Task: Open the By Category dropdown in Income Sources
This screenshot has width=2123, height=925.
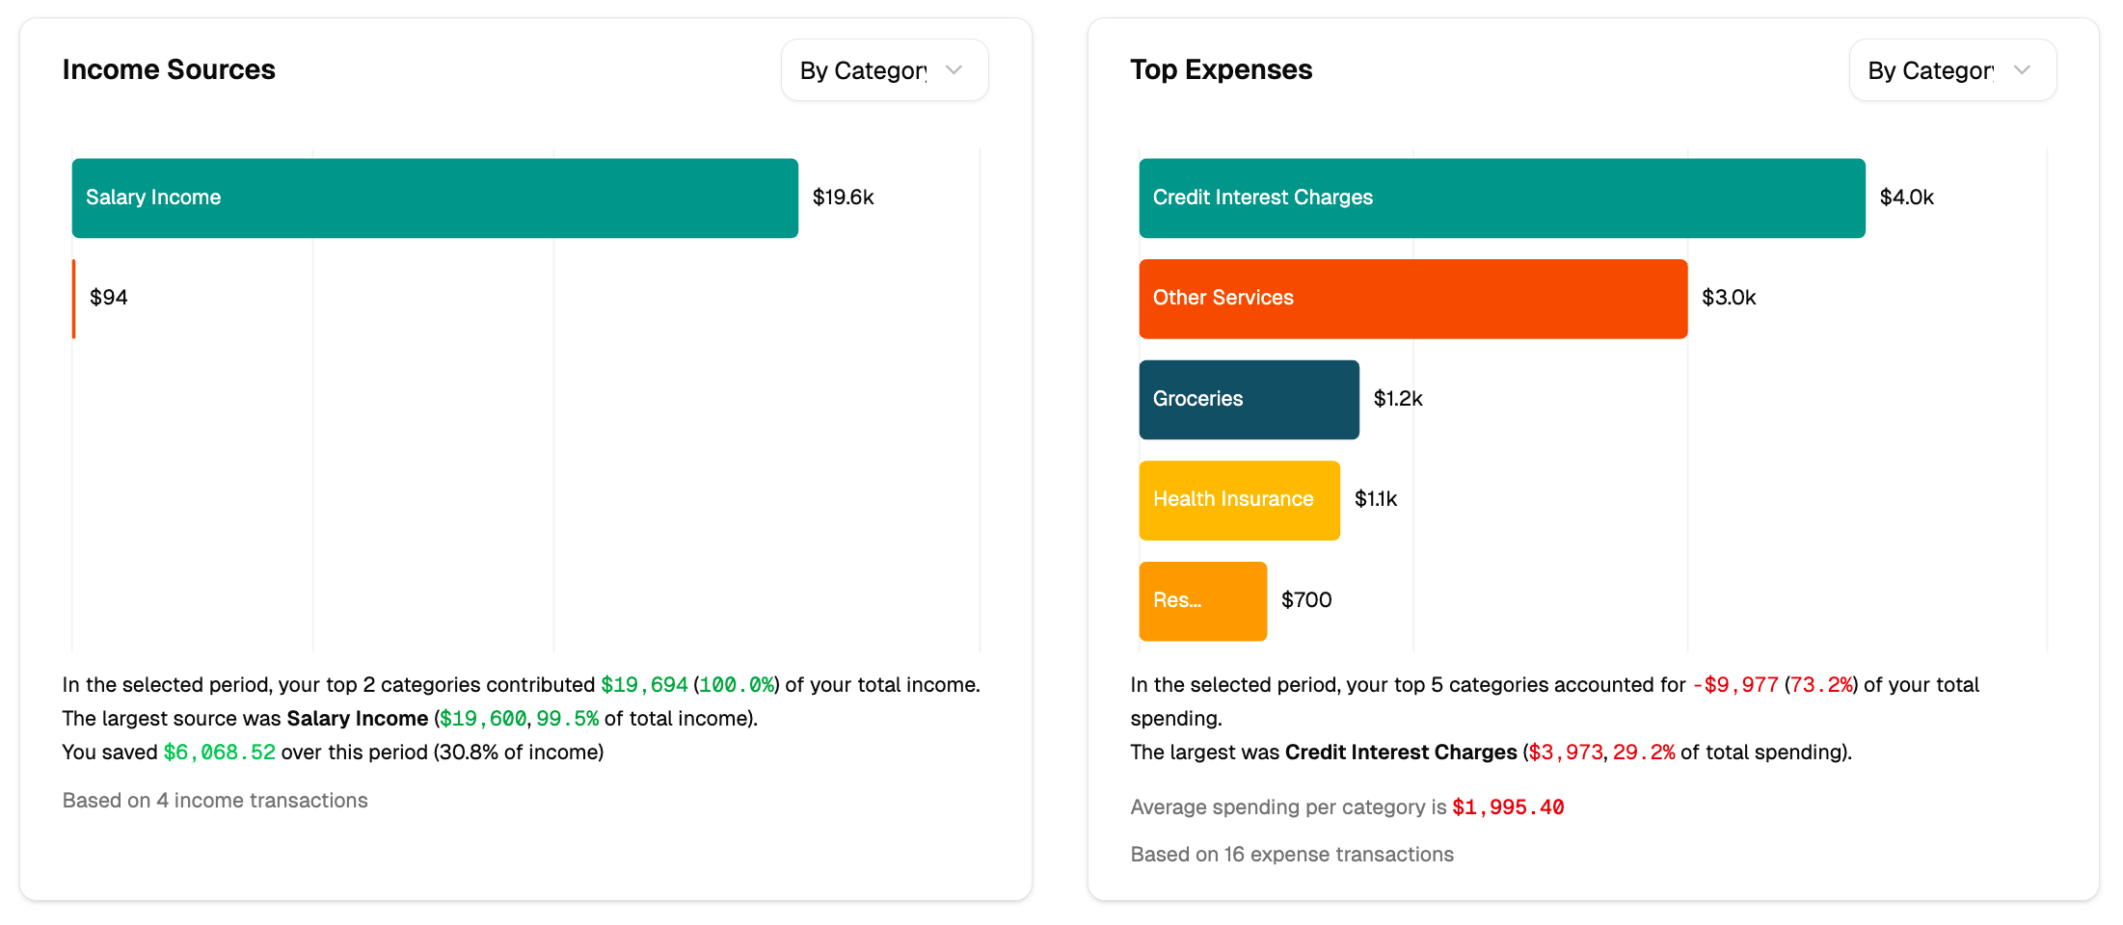Action: coord(882,69)
